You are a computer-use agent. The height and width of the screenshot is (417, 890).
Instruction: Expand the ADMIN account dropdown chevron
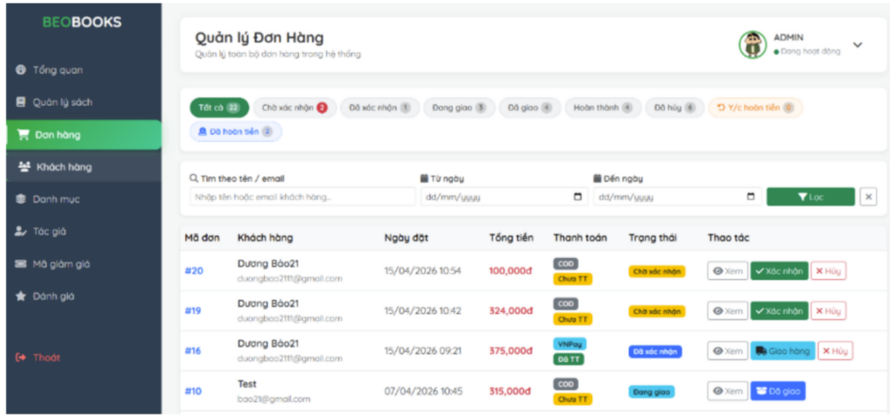858,45
